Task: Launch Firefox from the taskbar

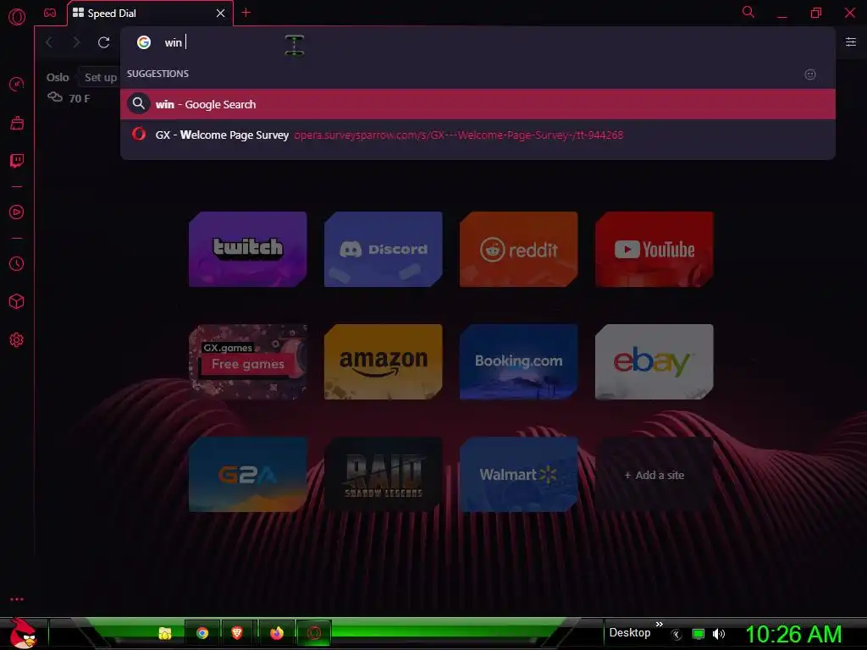Action: pyautogui.click(x=277, y=633)
